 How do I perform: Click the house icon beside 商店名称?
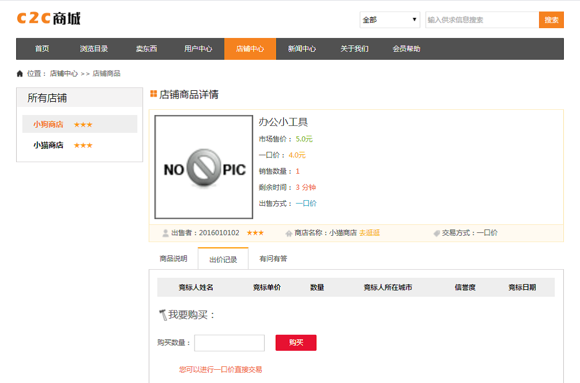click(288, 232)
